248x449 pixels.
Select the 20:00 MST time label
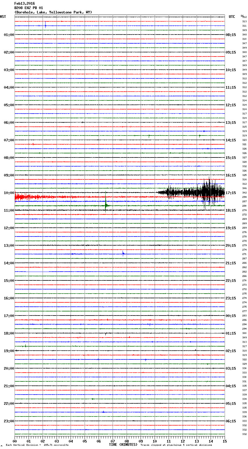click(9, 369)
